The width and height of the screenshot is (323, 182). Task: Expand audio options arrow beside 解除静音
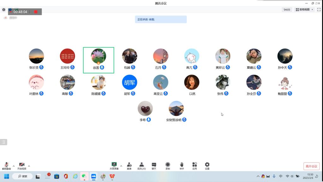(x=14, y=166)
